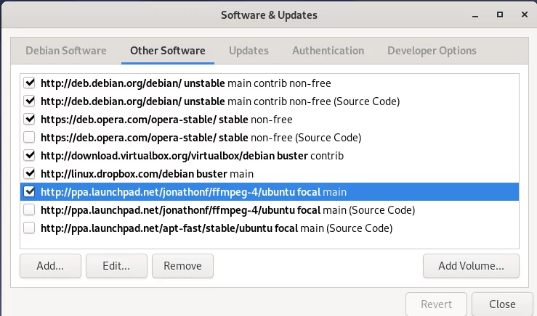Image resolution: width=537 pixels, height=316 pixels.
Task: Select the Other Software tab
Action: coord(168,51)
